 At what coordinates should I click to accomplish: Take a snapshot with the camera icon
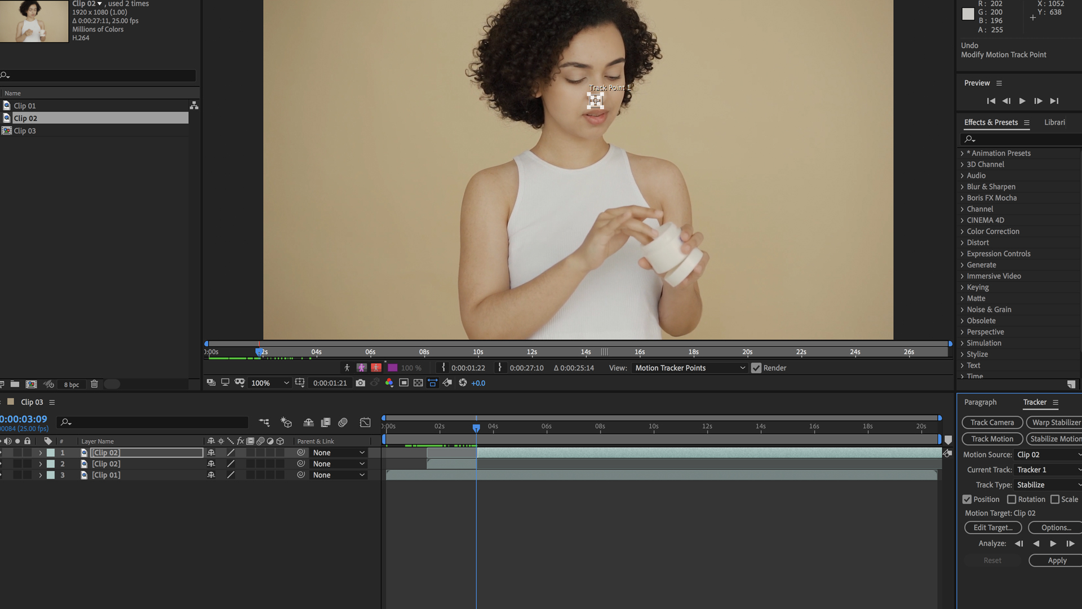tap(360, 383)
